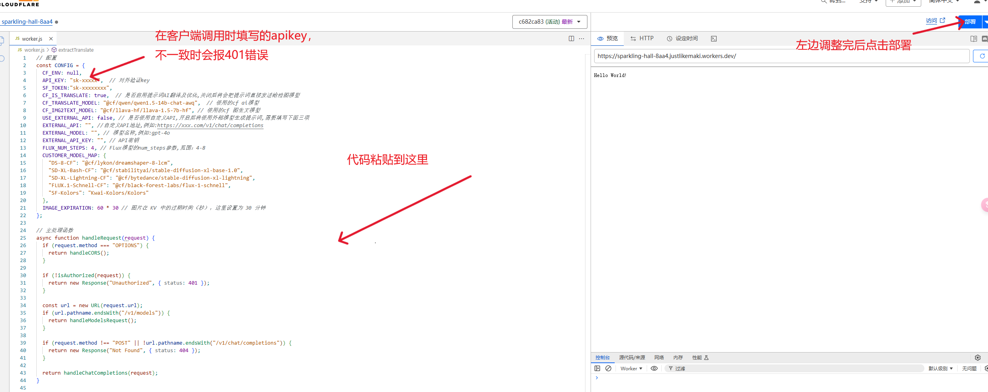Screen dimensions: 988x392
Task: Click the preview URL address field
Action: (x=781, y=56)
